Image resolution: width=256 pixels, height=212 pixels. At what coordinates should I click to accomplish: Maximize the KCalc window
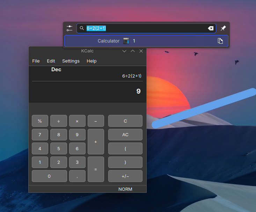[x=133, y=51]
